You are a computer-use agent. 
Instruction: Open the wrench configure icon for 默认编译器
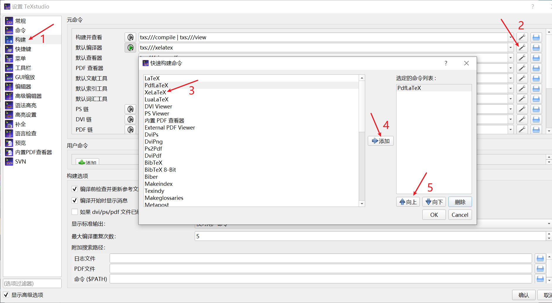coord(522,47)
